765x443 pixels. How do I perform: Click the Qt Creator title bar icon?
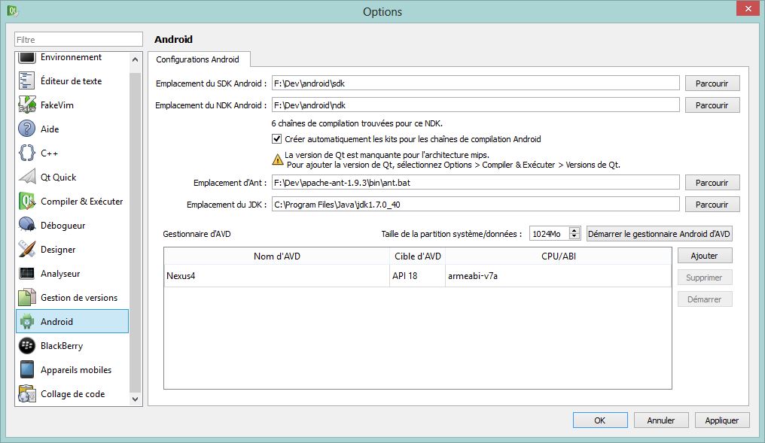[x=12, y=11]
